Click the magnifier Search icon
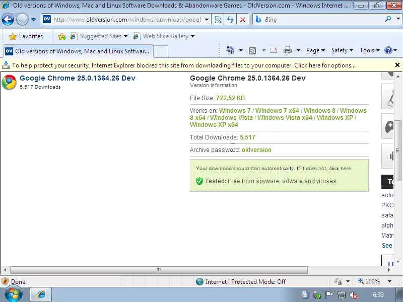403x302 pixels. coord(388,19)
